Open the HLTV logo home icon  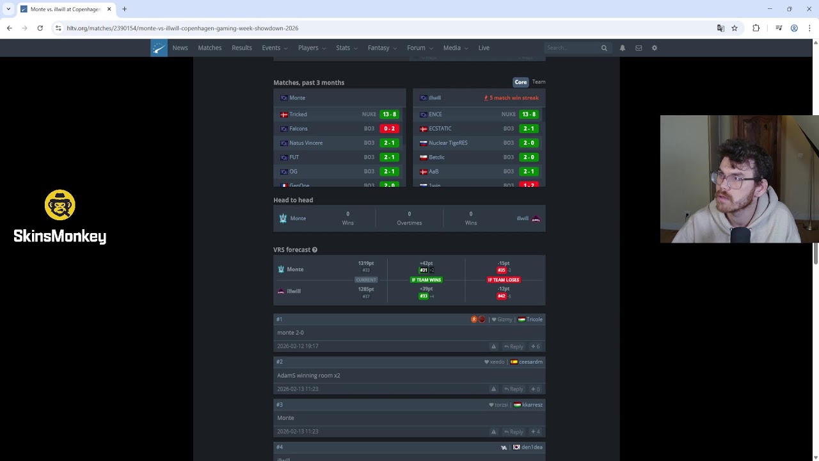[x=159, y=48]
